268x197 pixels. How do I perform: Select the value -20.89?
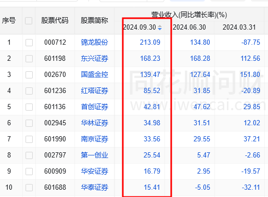point(251,90)
